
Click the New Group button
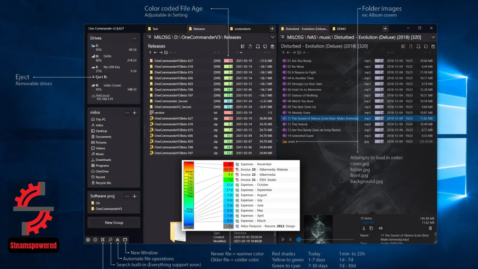[114, 222]
